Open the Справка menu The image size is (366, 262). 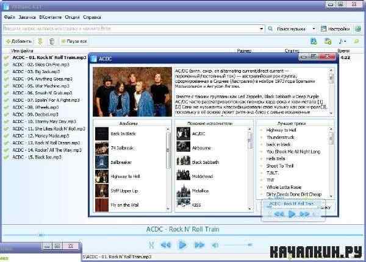point(92,17)
